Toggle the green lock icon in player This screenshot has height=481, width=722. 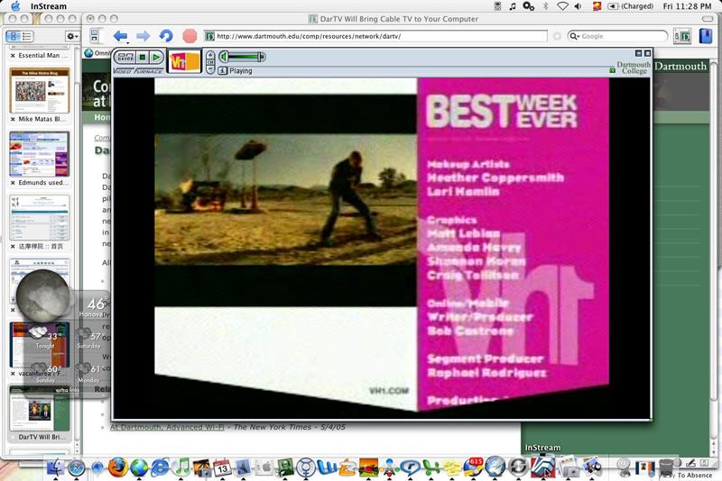click(x=612, y=70)
